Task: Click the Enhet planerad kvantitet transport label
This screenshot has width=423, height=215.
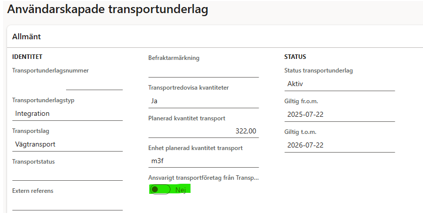Action: tap(195, 148)
